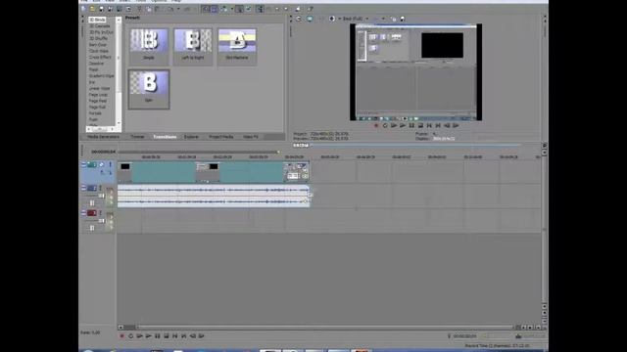The height and width of the screenshot is (352, 627).
Task: Click the blue audio track volume slider
Action: point(102,196)
